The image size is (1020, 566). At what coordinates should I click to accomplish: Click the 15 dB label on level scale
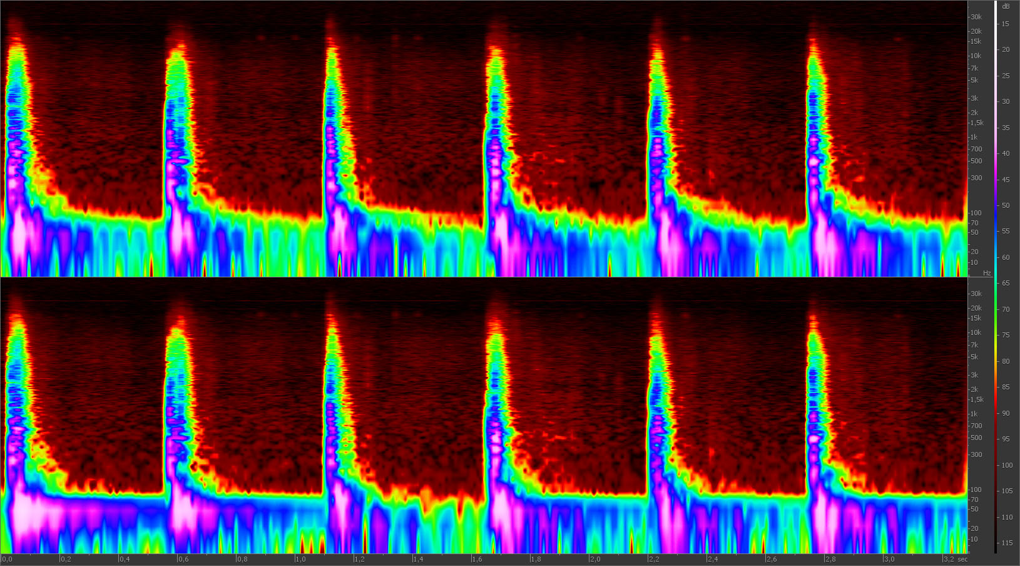click(x=1006, y=24)
